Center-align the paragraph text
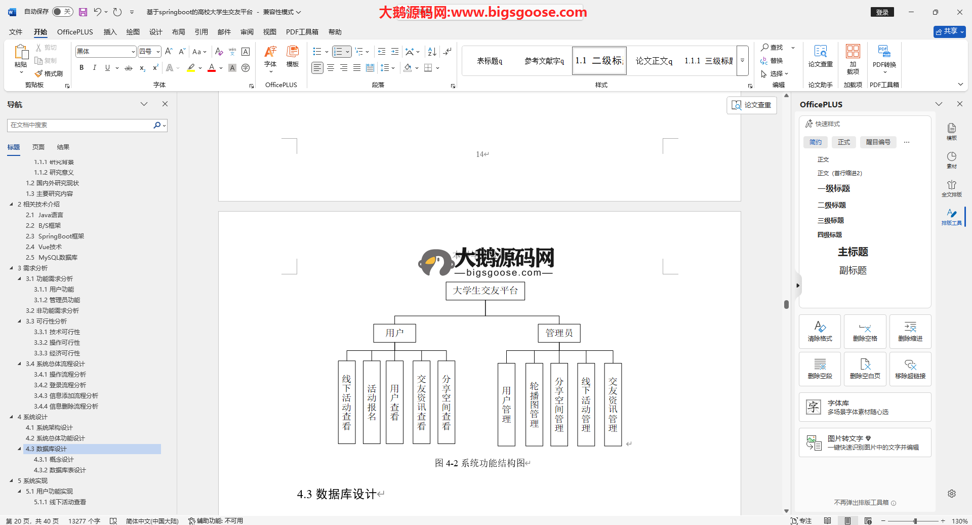972x525 pixels. coord(331,68)
